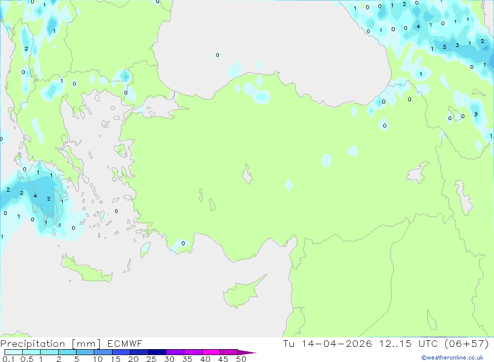The height and width of the screenshot is (362, 494).
Task: Click the date '14-04-2026' text
Action: pos(336,343)
